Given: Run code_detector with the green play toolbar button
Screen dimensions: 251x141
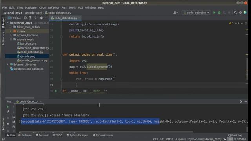Looking at the screenshot, I should click(214, 13).
